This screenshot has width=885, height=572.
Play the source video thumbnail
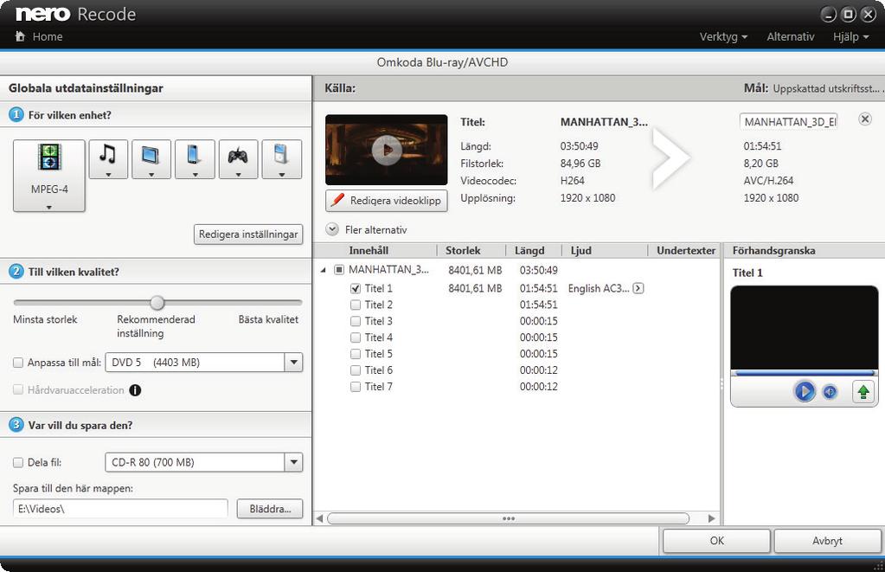tap(387, 150)
